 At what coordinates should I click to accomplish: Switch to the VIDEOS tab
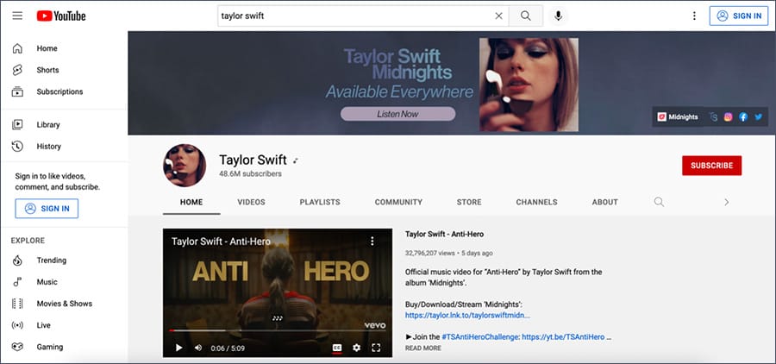(x=252, y=202)
